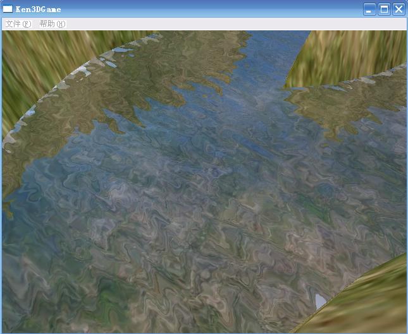Click the Ken3DGame window icon
The image size is (408, 334).
8,9
